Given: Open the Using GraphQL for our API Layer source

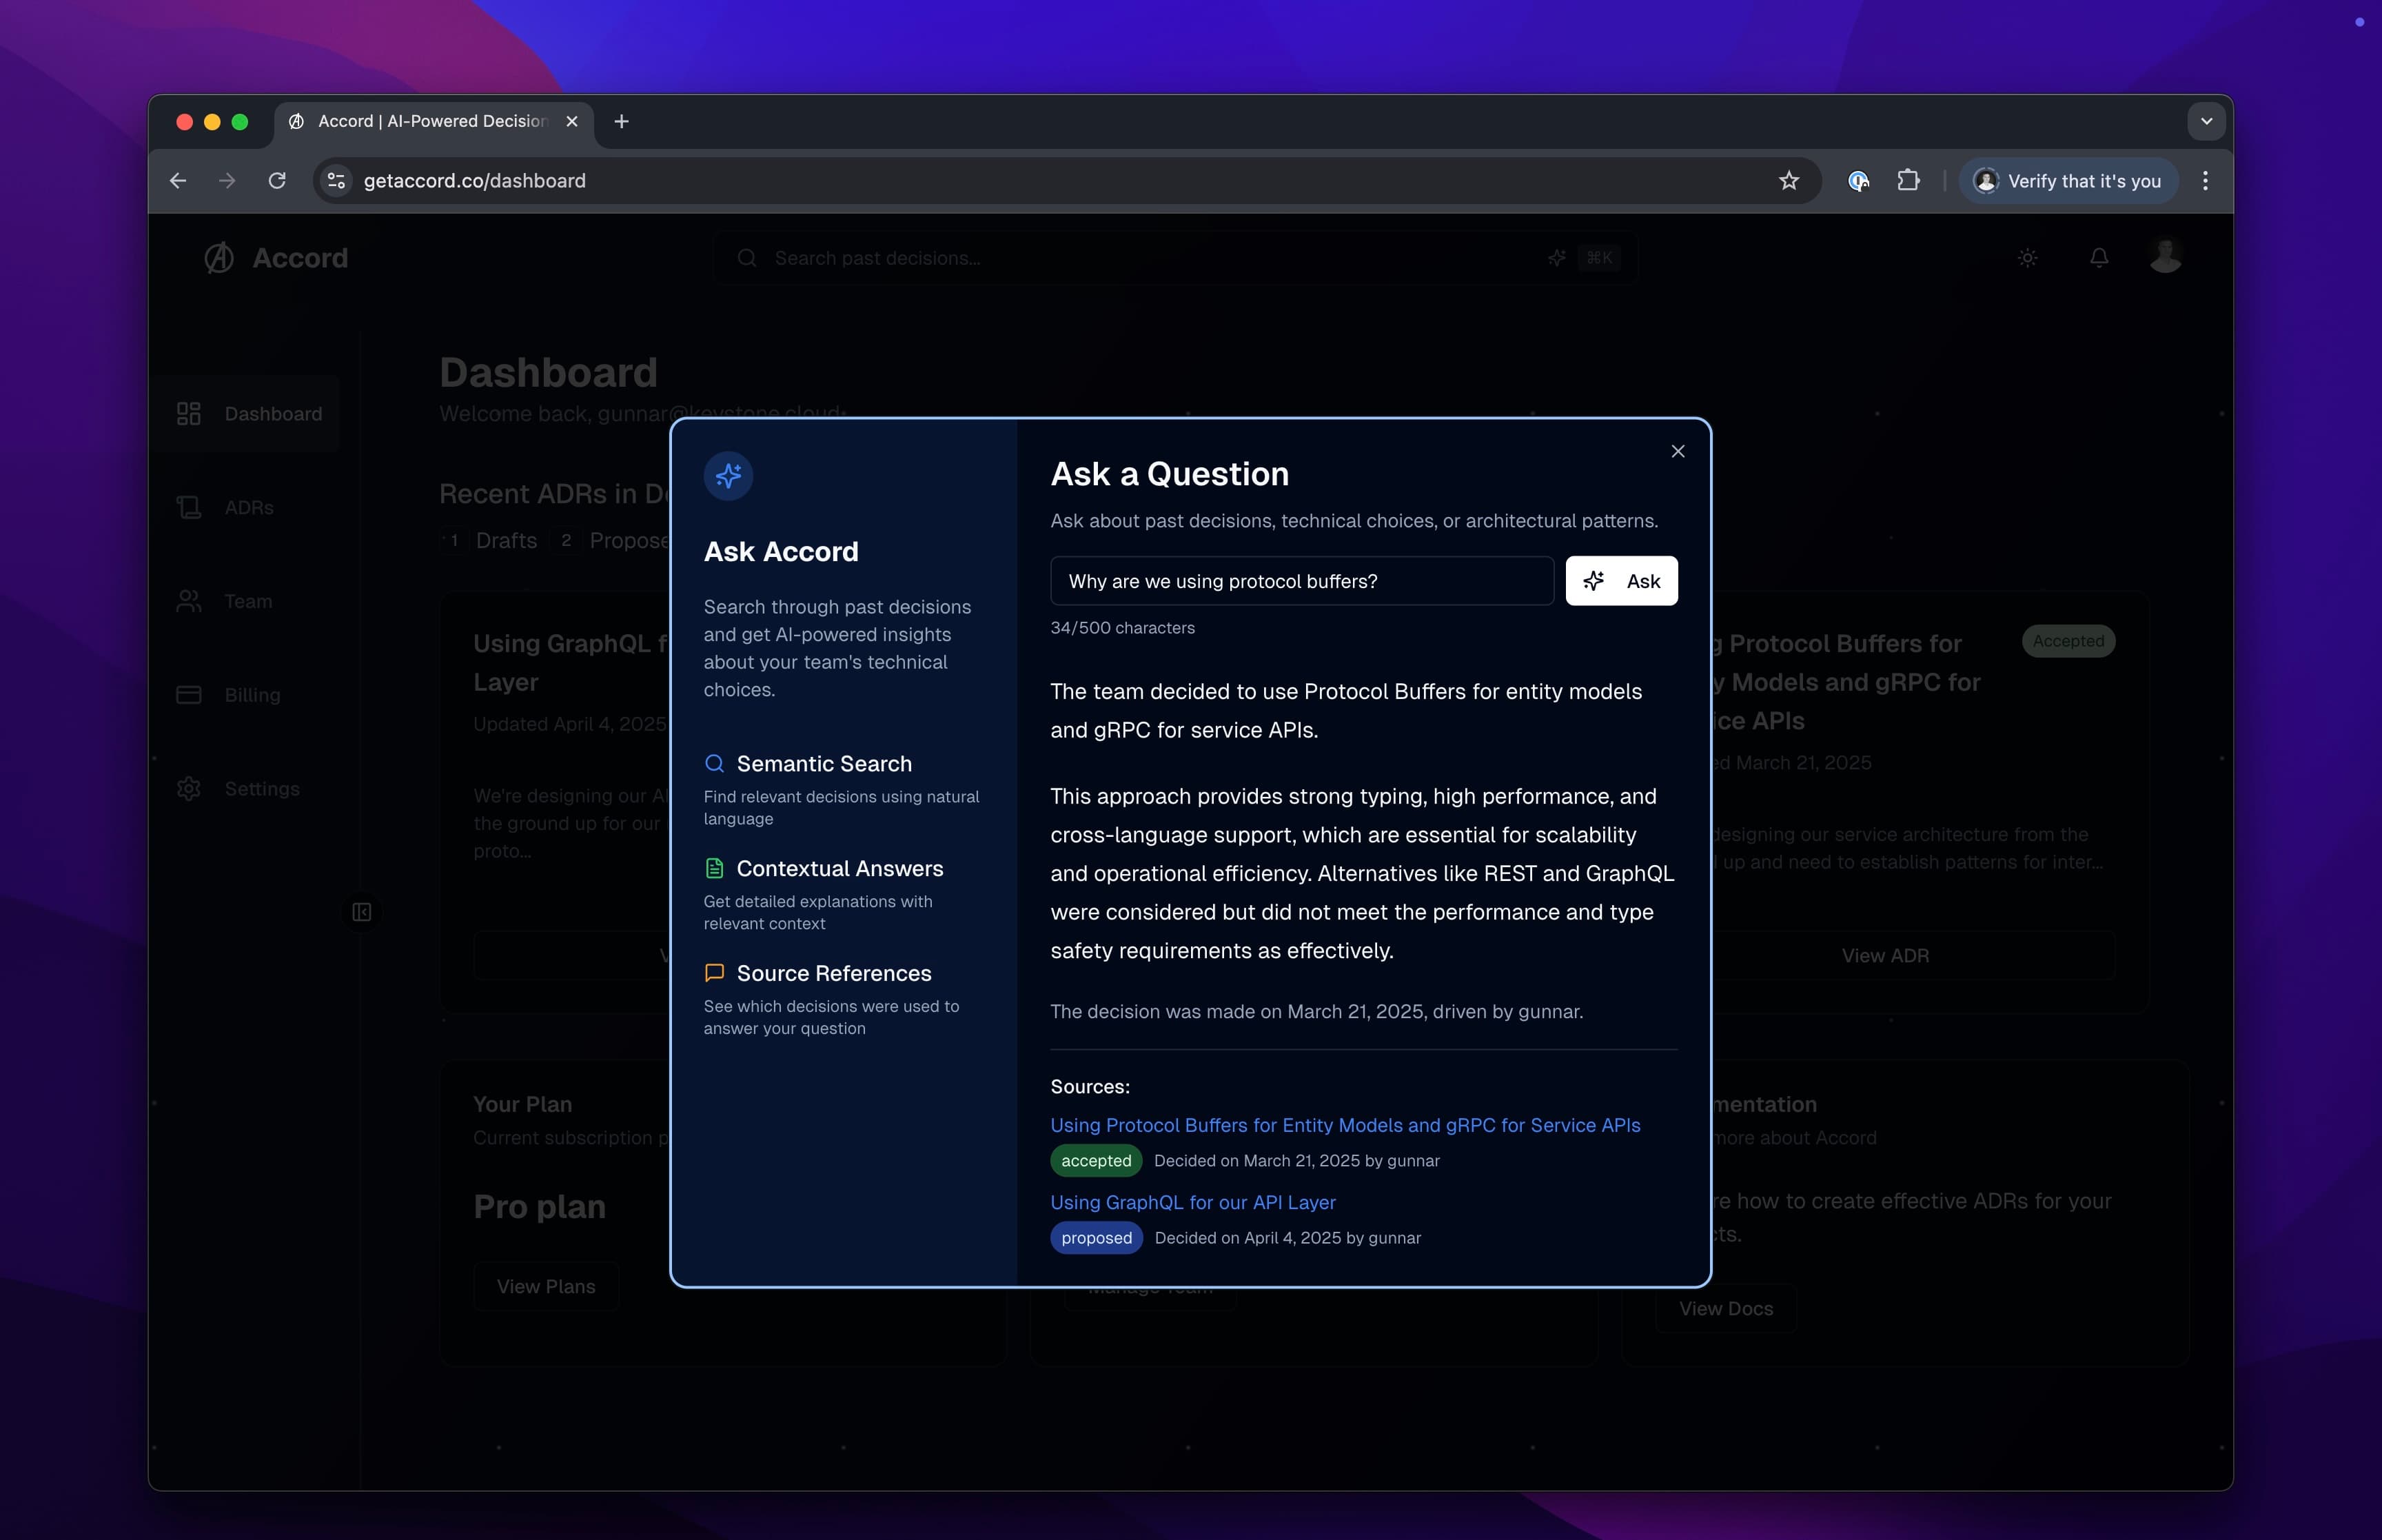Looking at the screenshot, I should pos(1192,1202).
